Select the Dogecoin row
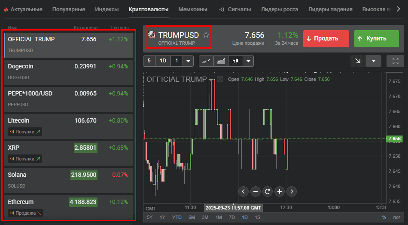Image resolution: width=408 pixels, height=225 pixels. click(68, 72)
